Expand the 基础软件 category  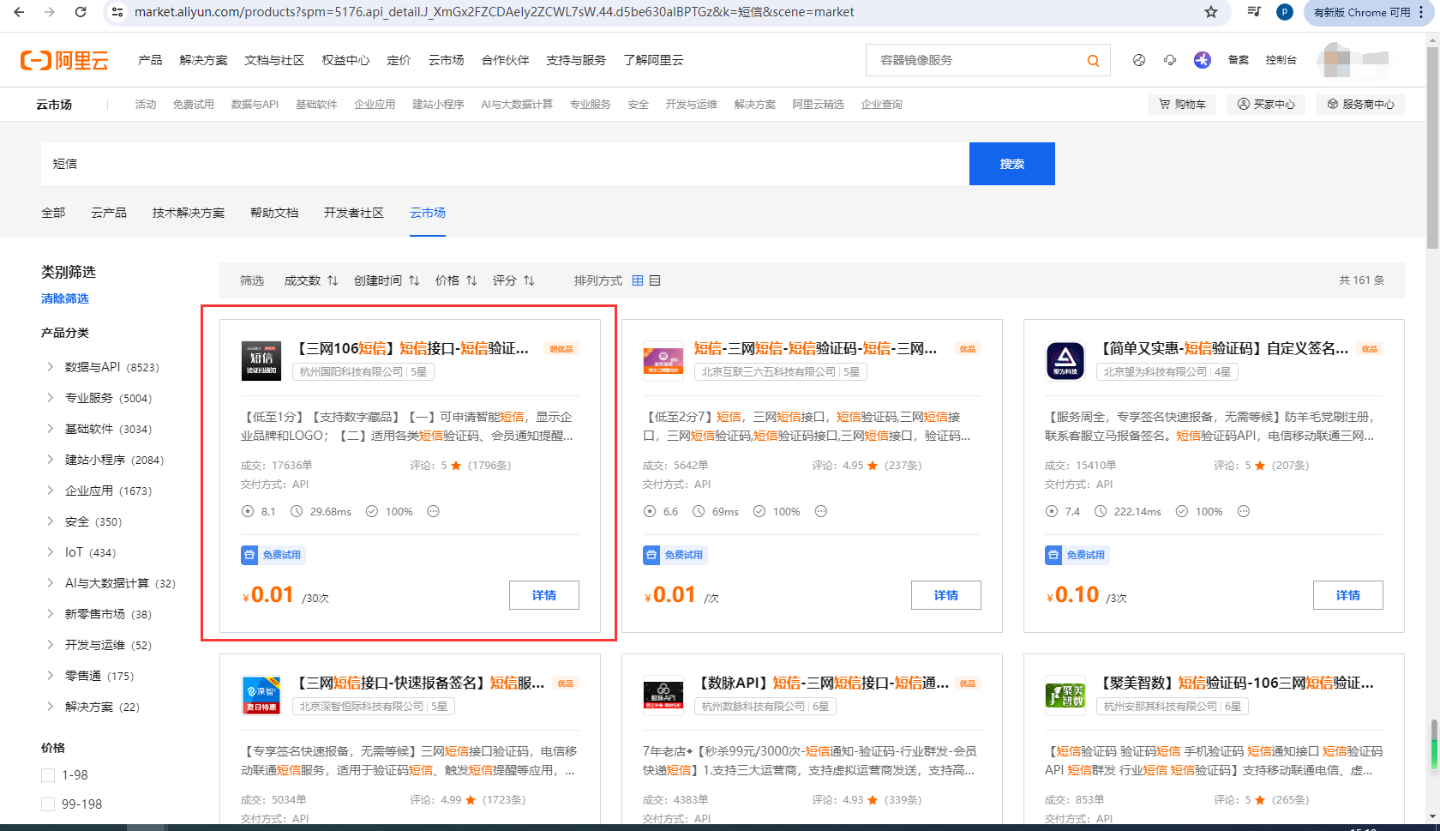tap(50, 428)
